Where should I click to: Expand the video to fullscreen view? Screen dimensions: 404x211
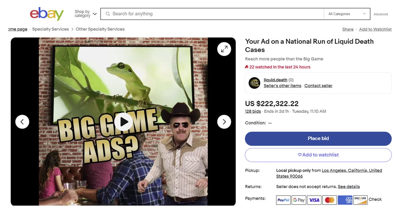click(224, 49)
